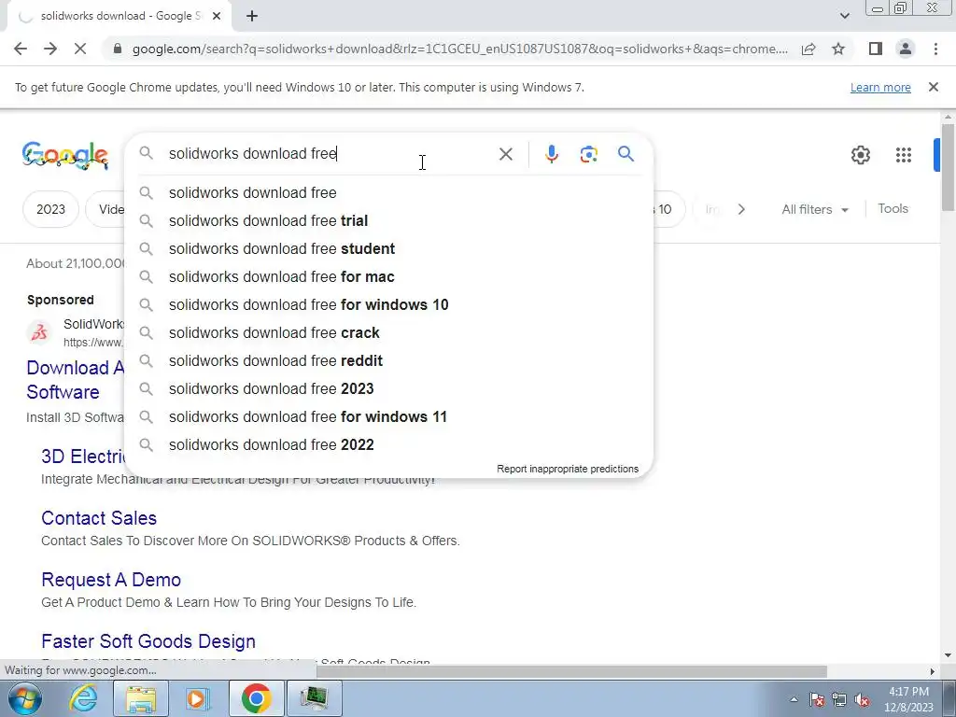Open Google Lens image search icon
956x717 pixels.
coord(588,154)
